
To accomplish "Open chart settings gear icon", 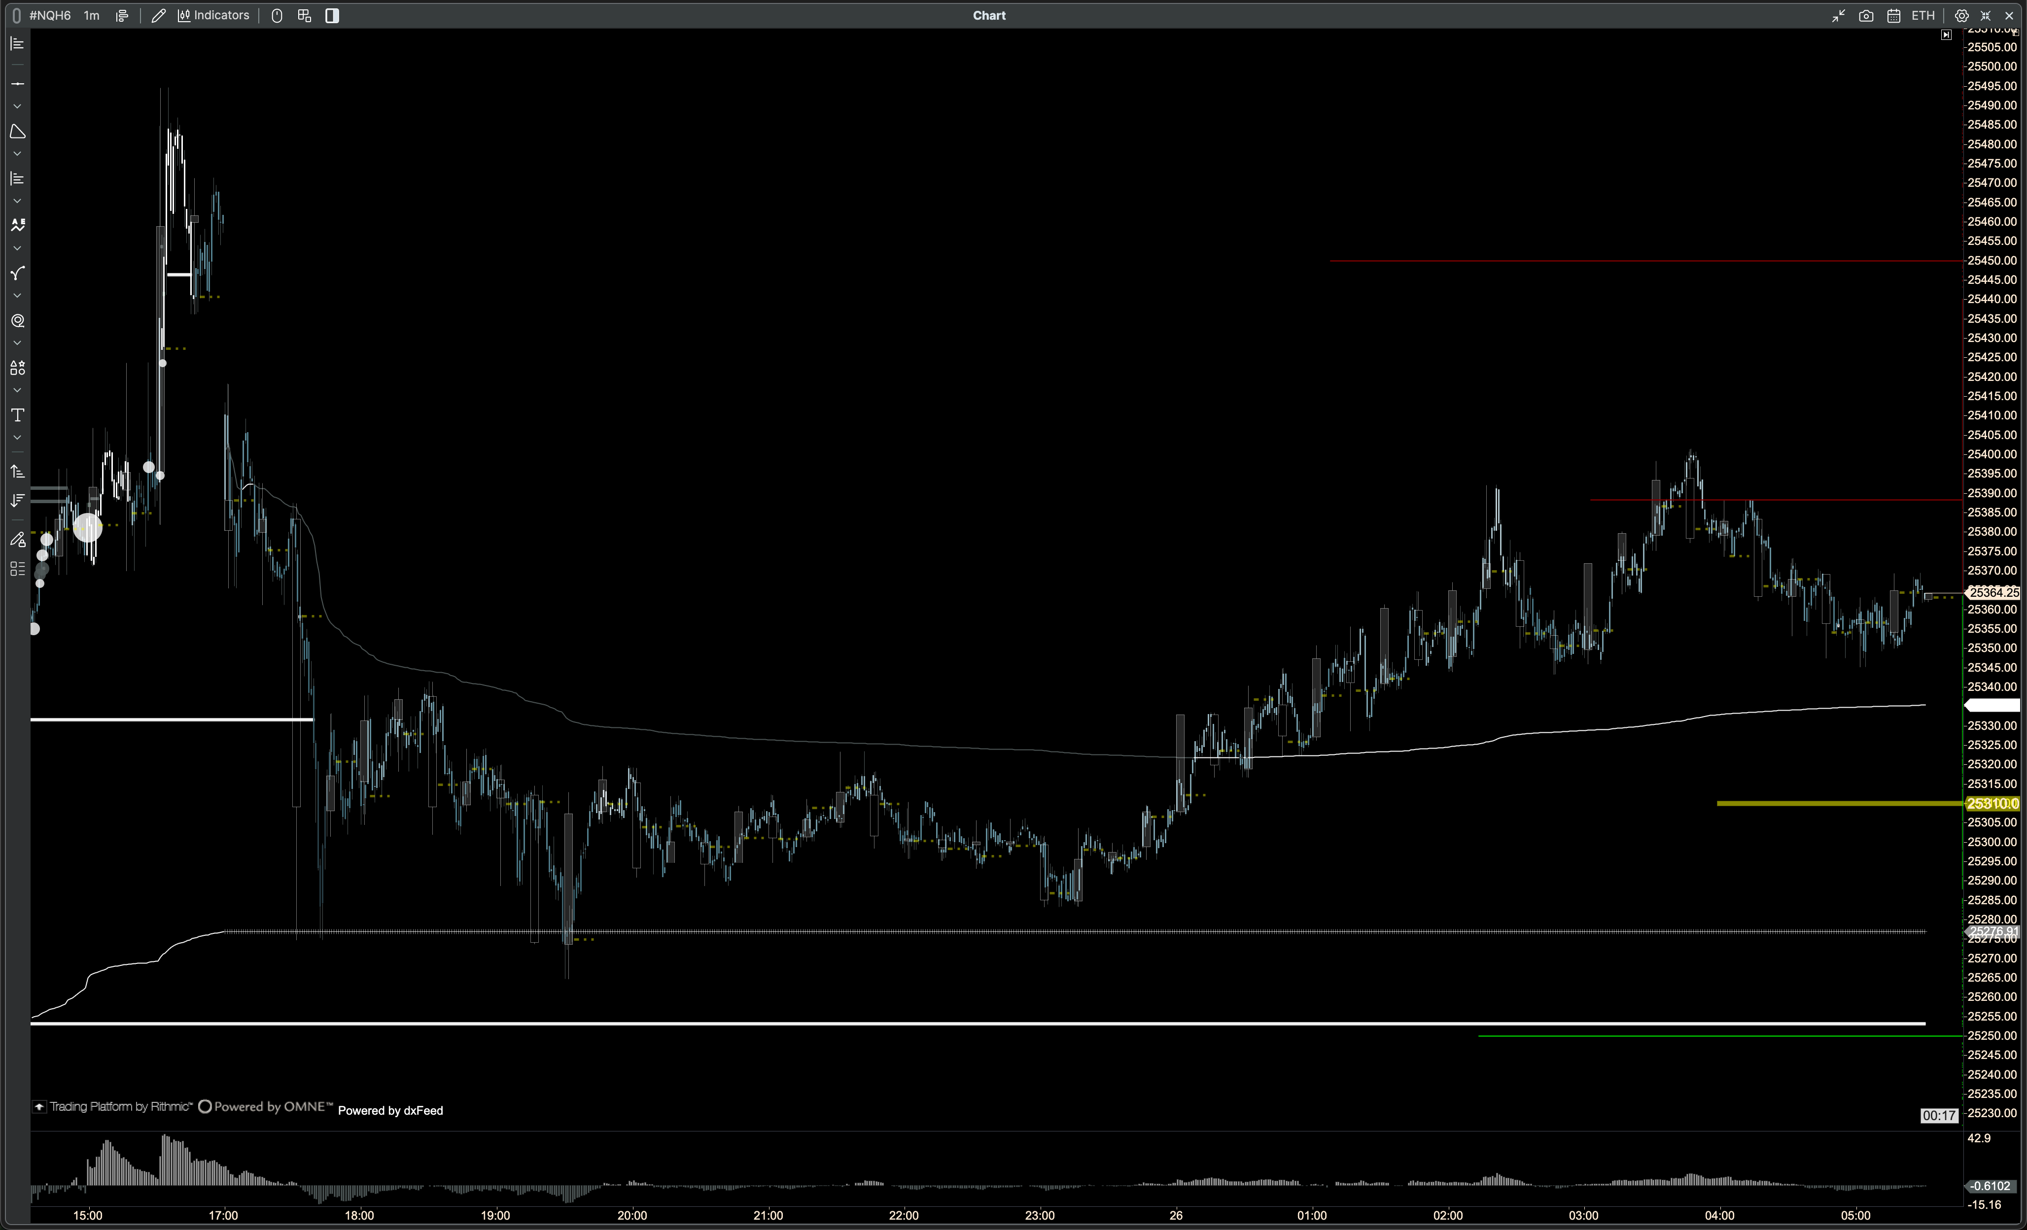I will [x=1961, y=16].
